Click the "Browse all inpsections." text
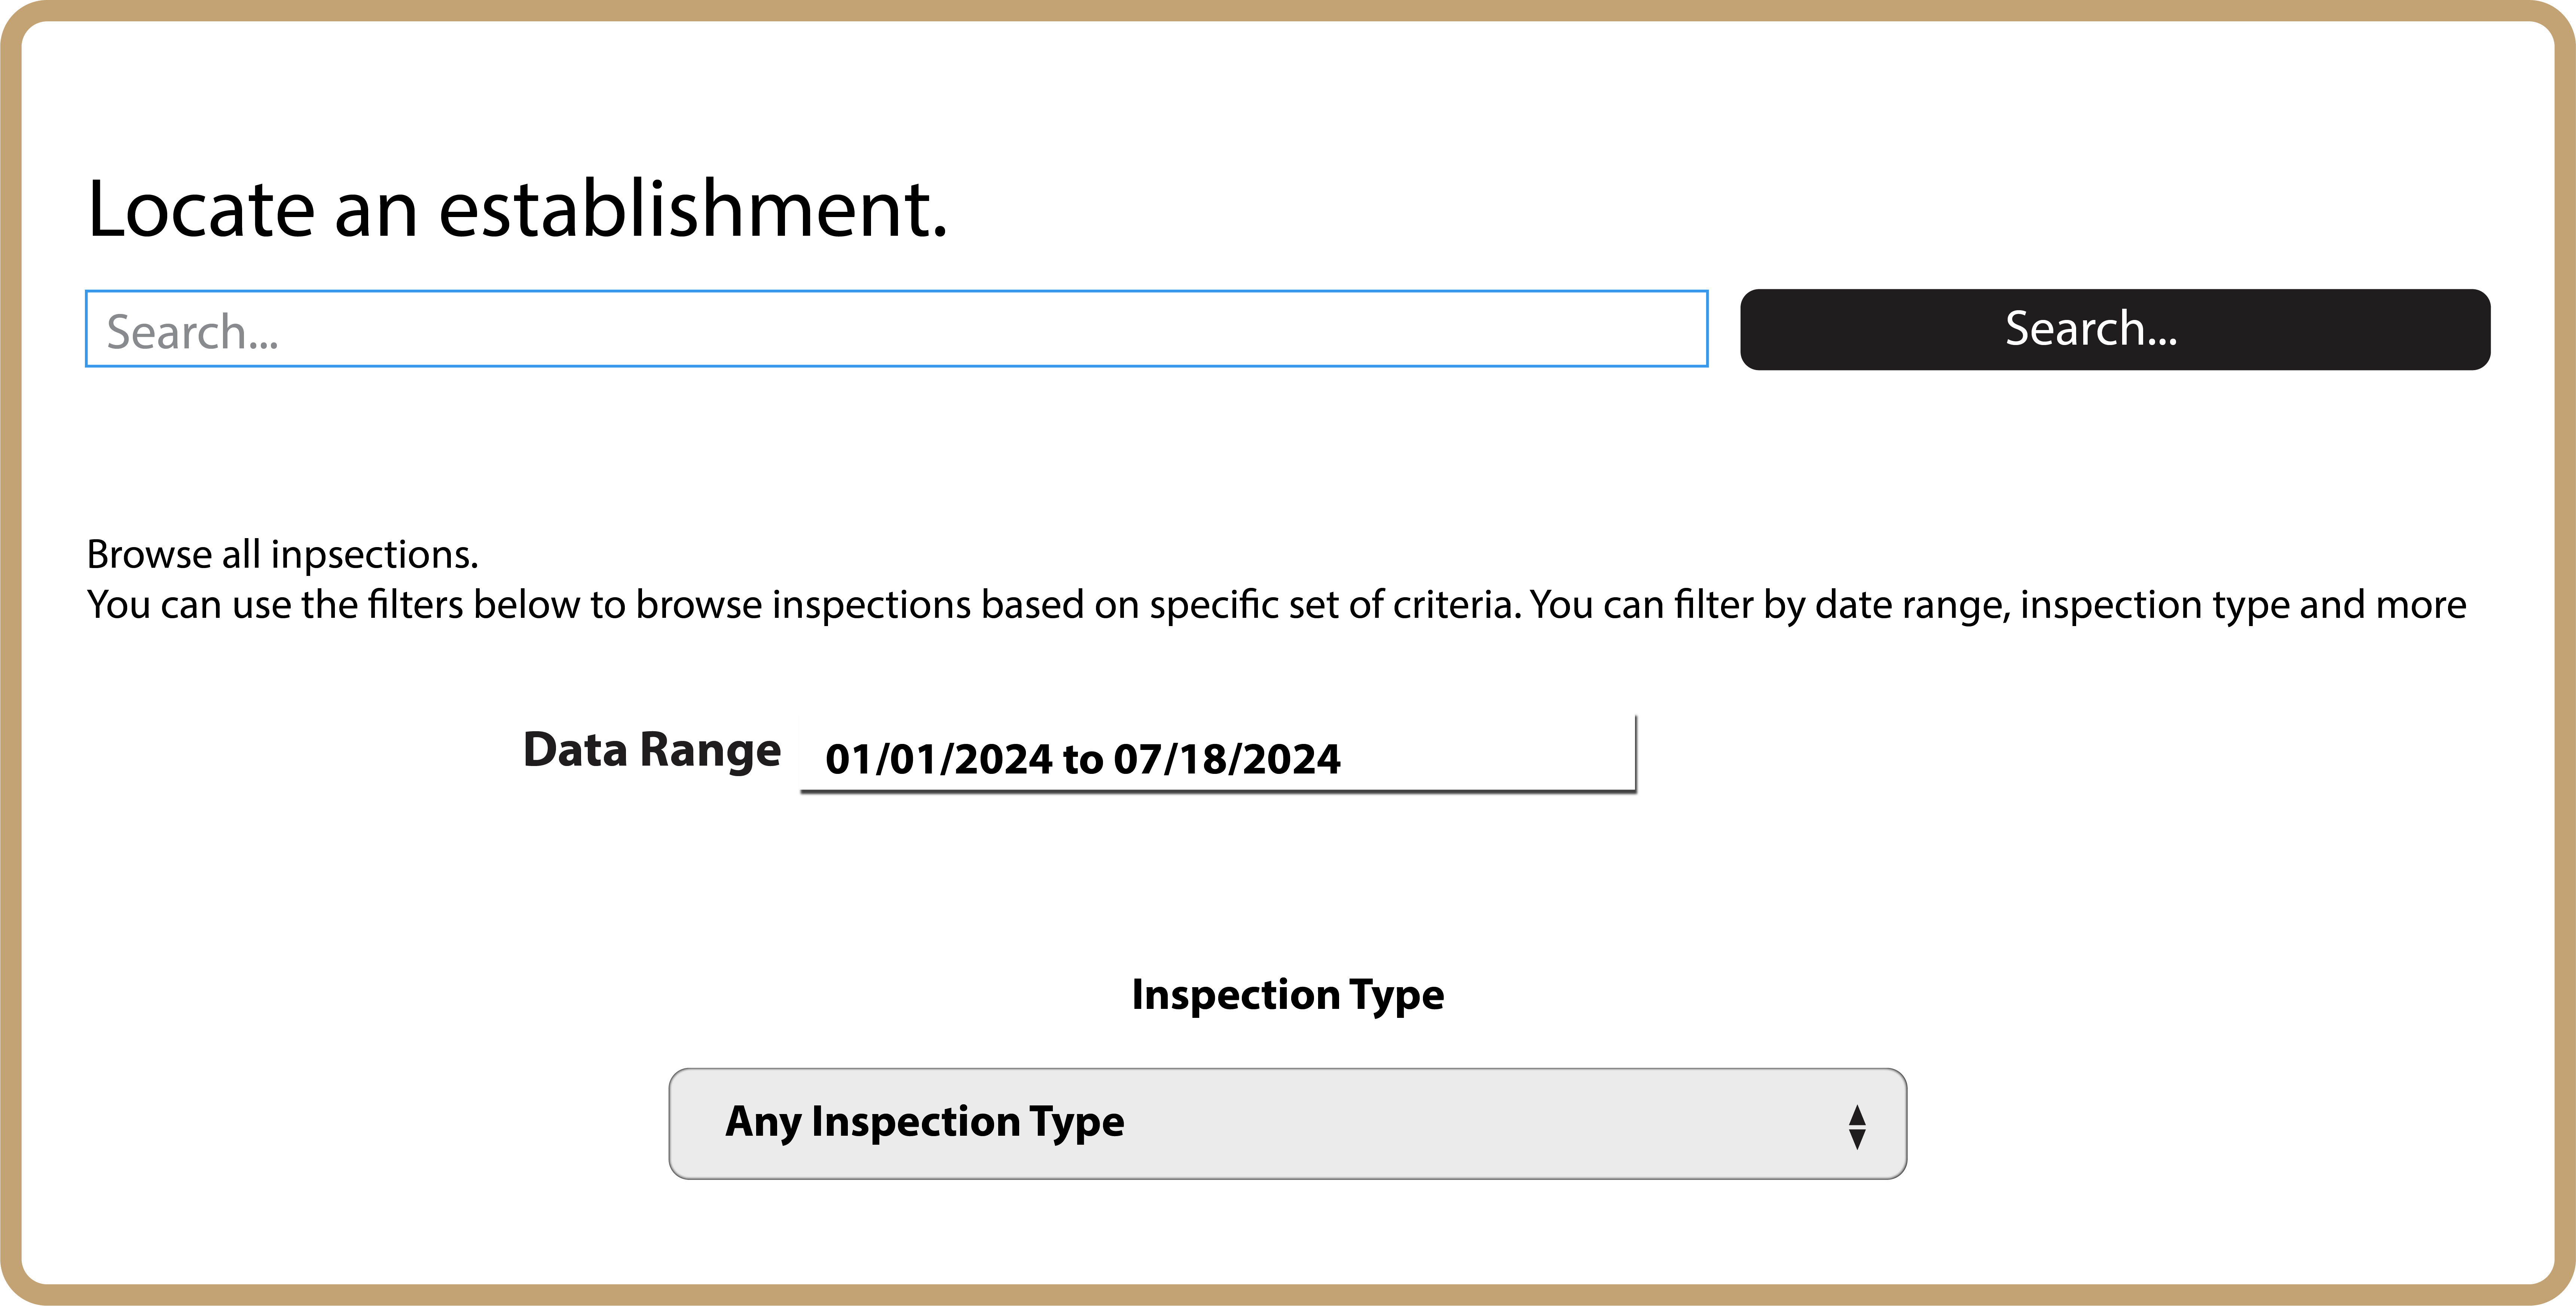 pyautogui.click(x=282, y=554)
